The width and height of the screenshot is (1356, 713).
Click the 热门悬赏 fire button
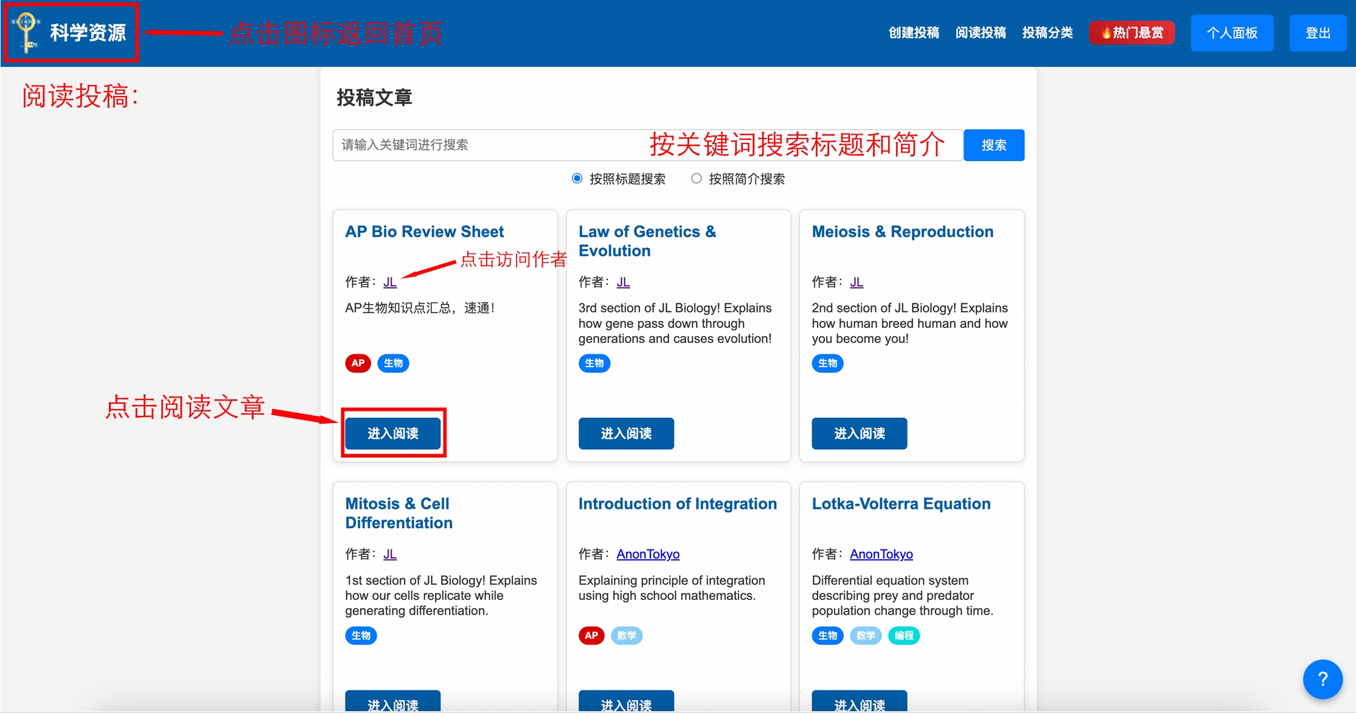point(1132,33)
